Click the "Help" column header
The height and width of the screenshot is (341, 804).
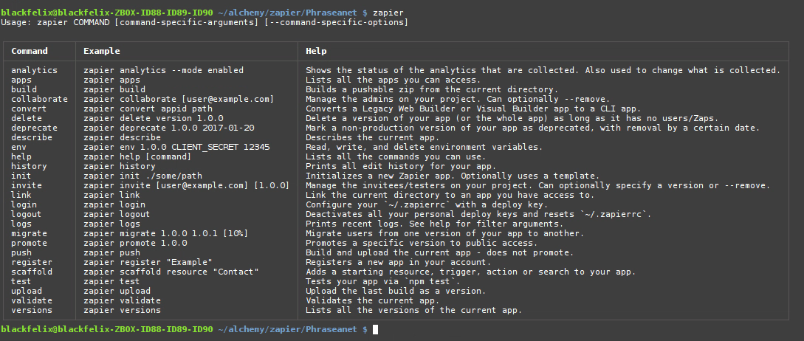(x=316, y=52)
